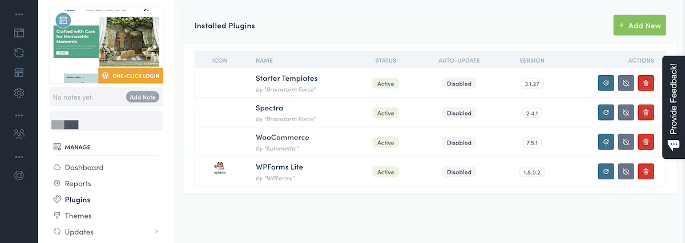685x243 pixels.
Task: Expand the ellipsis above the team icon
Action: coord(19,116)
